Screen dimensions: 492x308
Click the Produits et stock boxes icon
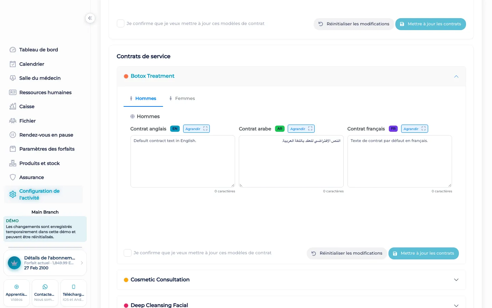click(x=13, y=163)
